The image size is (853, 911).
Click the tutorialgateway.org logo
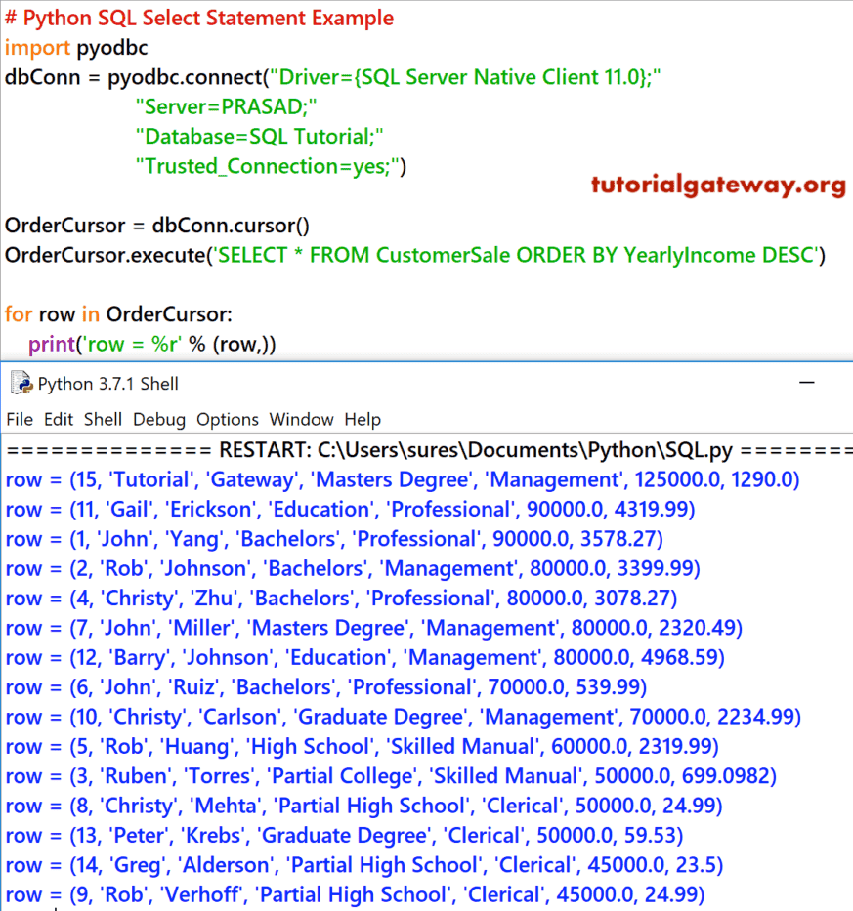click(x=718, y=184)
